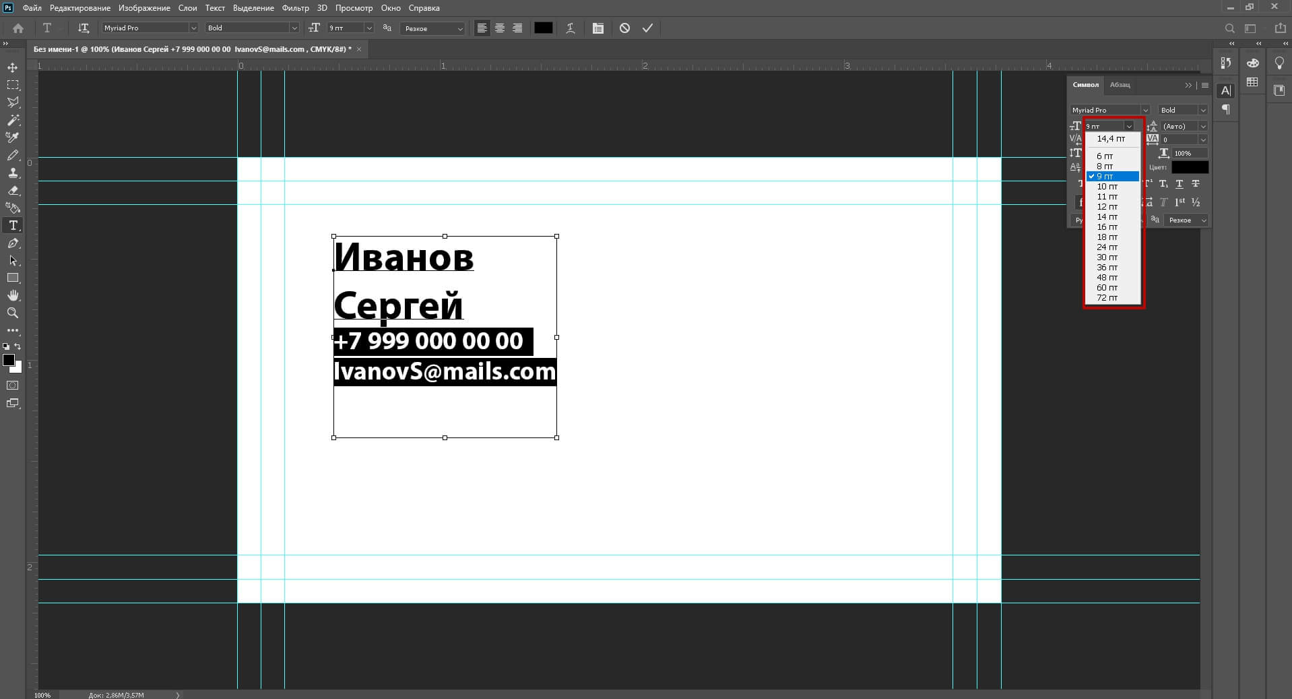Reset to default foreground/background colors

click(6, 346)
